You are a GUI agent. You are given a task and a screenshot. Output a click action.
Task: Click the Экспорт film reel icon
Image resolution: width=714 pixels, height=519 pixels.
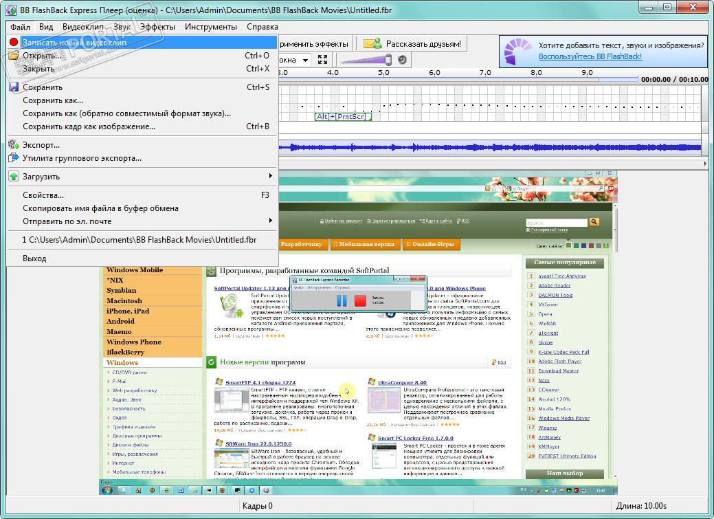pos(14,145)
